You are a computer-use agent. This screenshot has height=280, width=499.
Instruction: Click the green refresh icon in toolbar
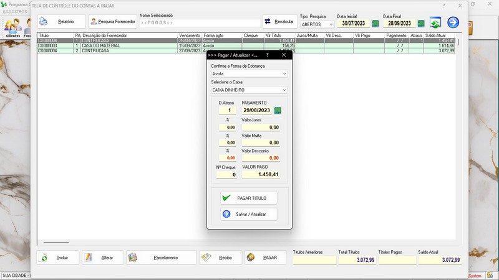[435, 22]
